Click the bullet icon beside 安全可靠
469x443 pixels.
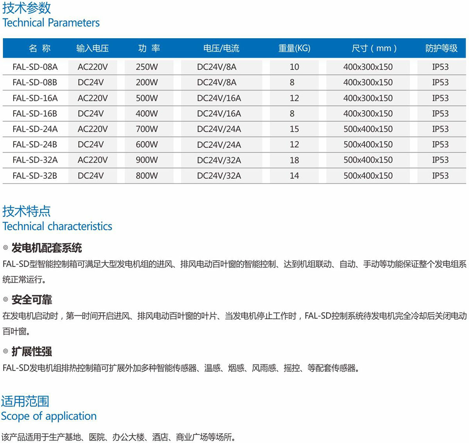[5, 299]
